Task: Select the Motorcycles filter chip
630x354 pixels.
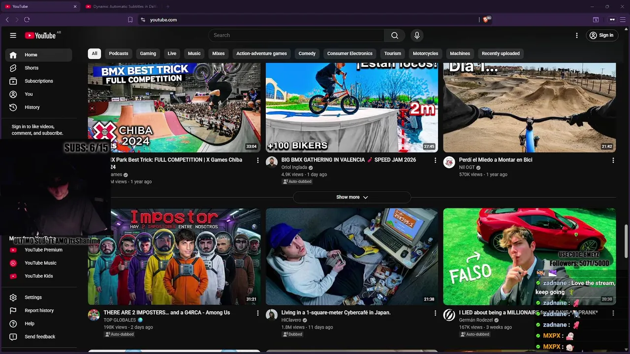Action: 425,54
